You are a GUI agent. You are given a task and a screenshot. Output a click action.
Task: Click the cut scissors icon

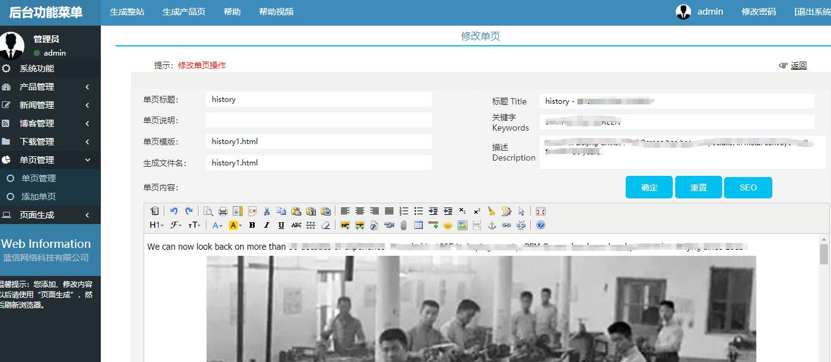coord(266,211)
